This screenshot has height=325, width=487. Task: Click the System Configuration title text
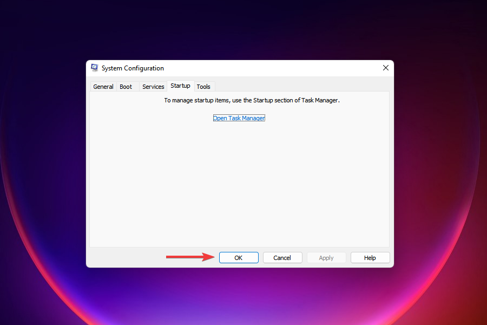coord(133,68)
